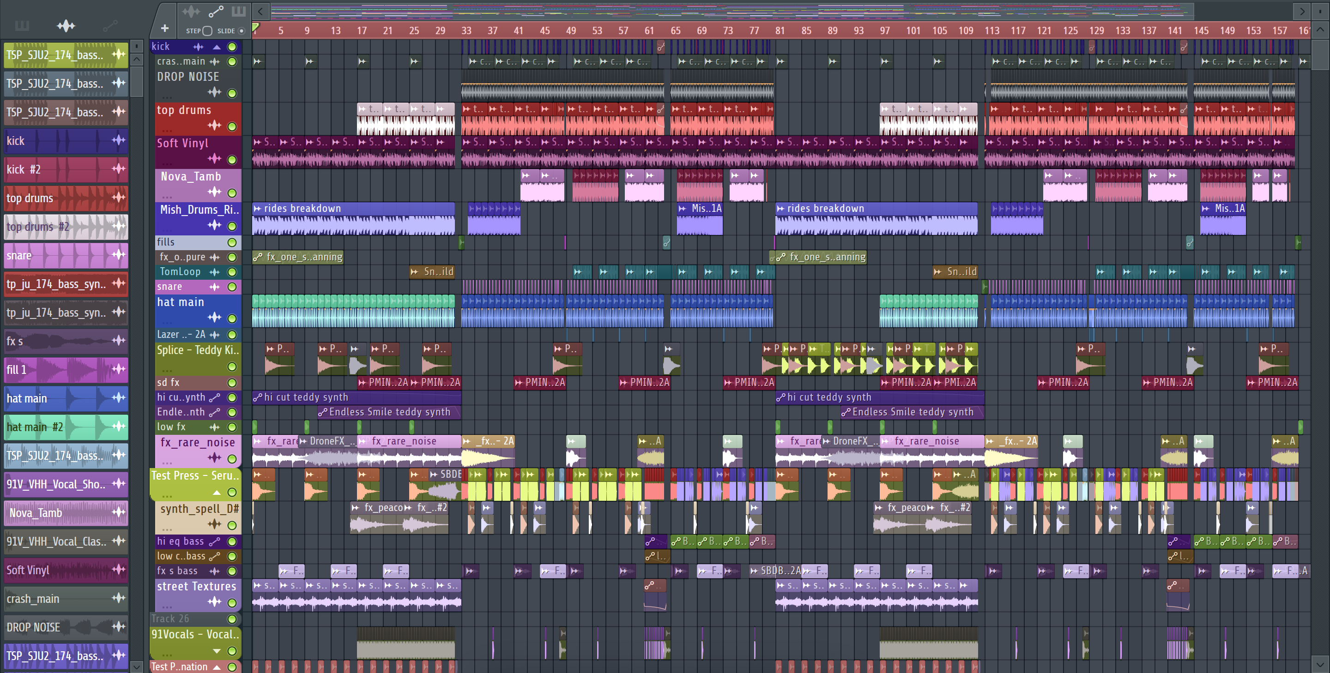
Task: Click the street Textures track waveform icon
Action: (x=215, y=602)
